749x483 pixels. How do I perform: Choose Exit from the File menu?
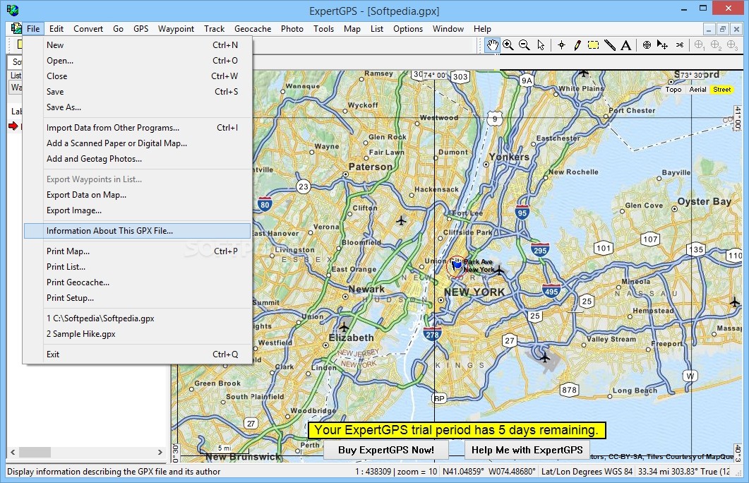coord(138,354)
